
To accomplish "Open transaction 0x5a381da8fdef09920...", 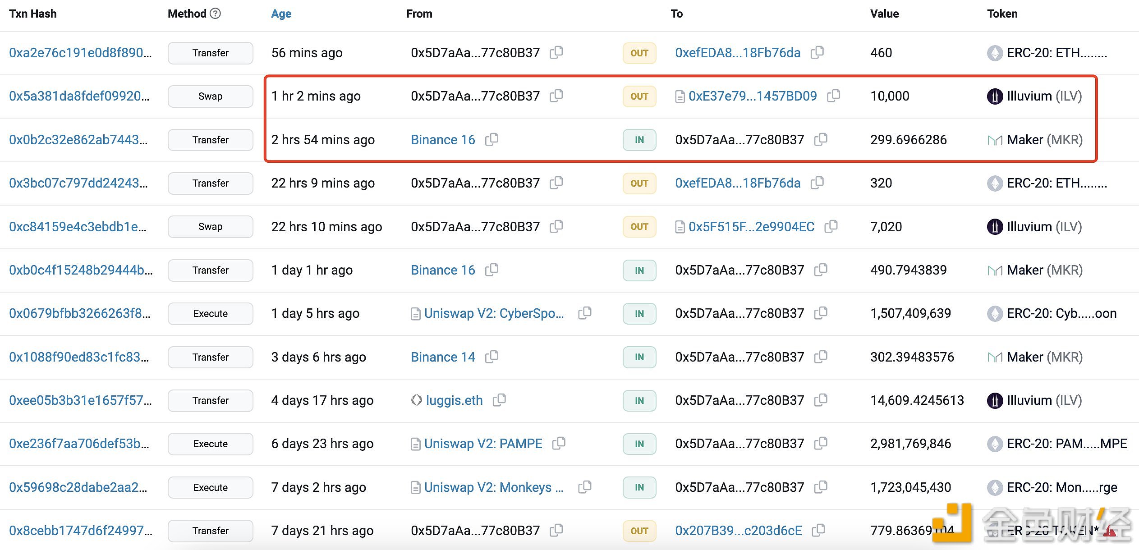I will tap(79, 96).
